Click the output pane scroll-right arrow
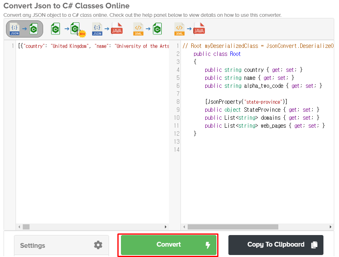The image size is (339, 257). (331, 227)
